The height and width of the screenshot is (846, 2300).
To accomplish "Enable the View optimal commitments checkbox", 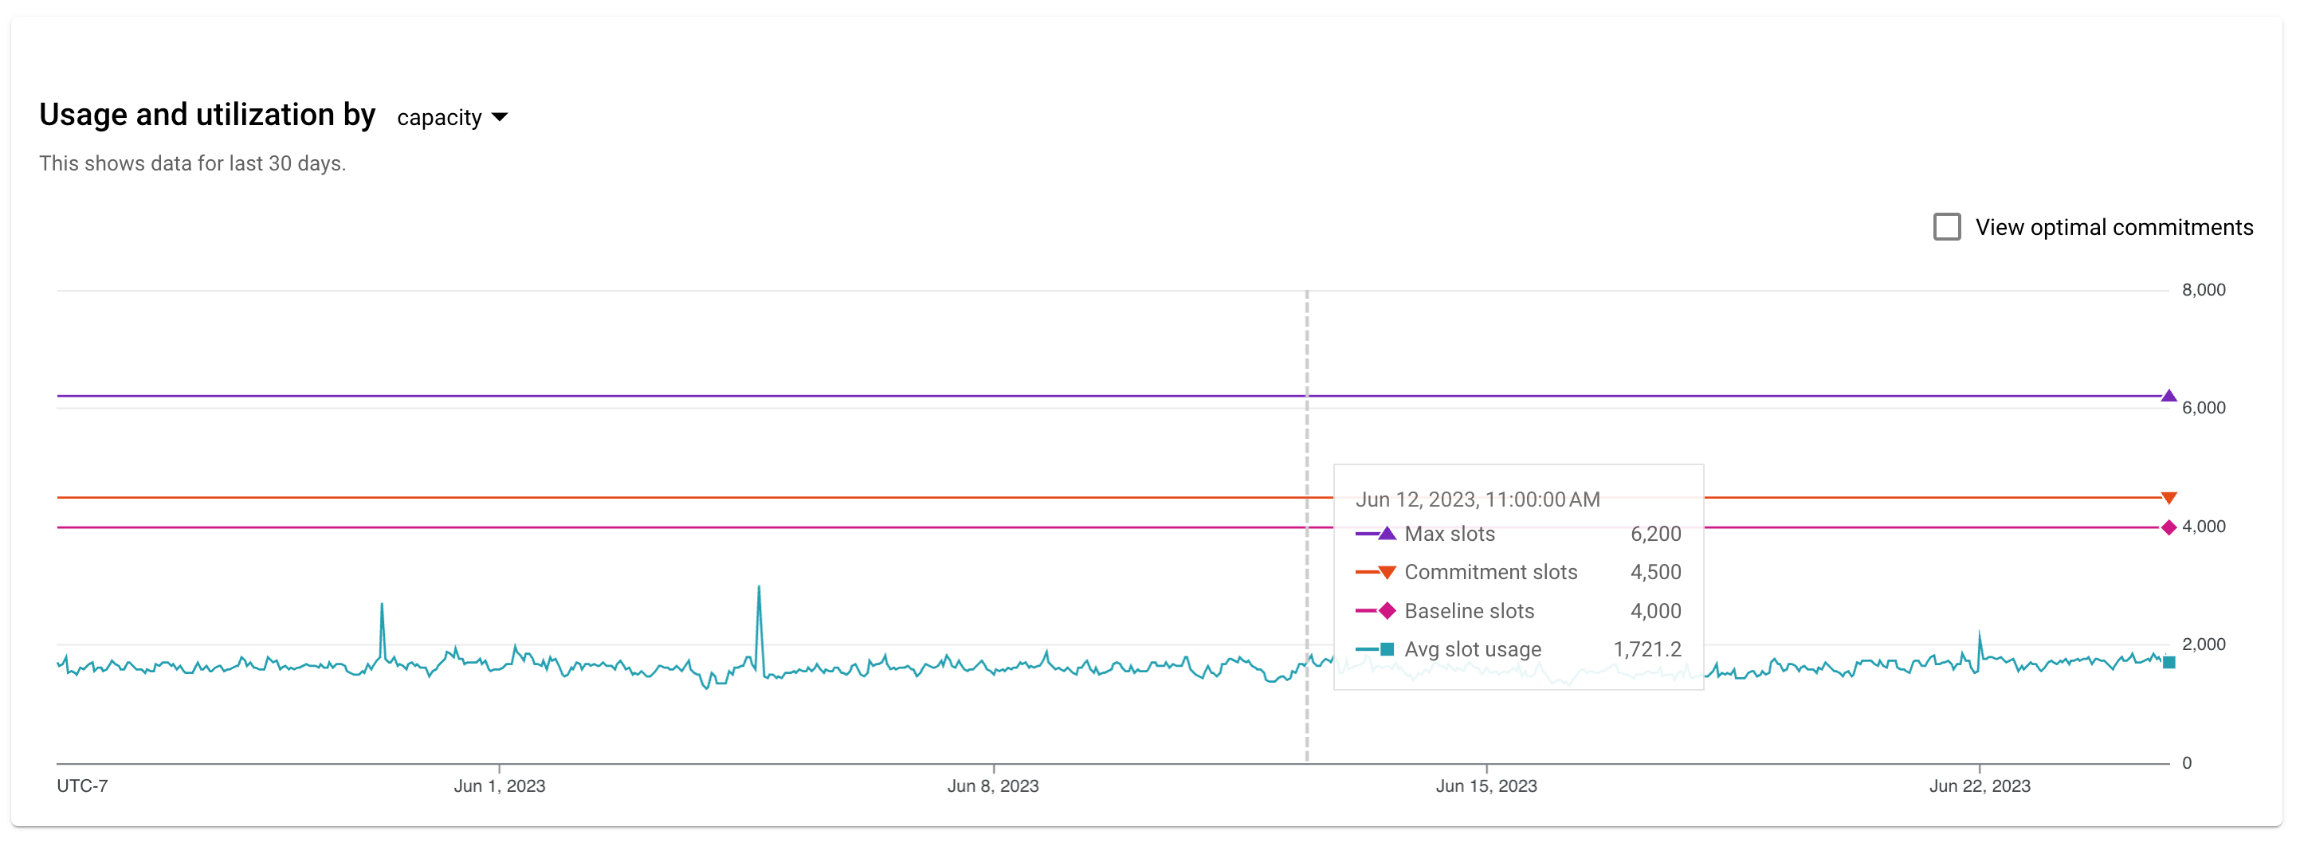I will coord(1949,228).
